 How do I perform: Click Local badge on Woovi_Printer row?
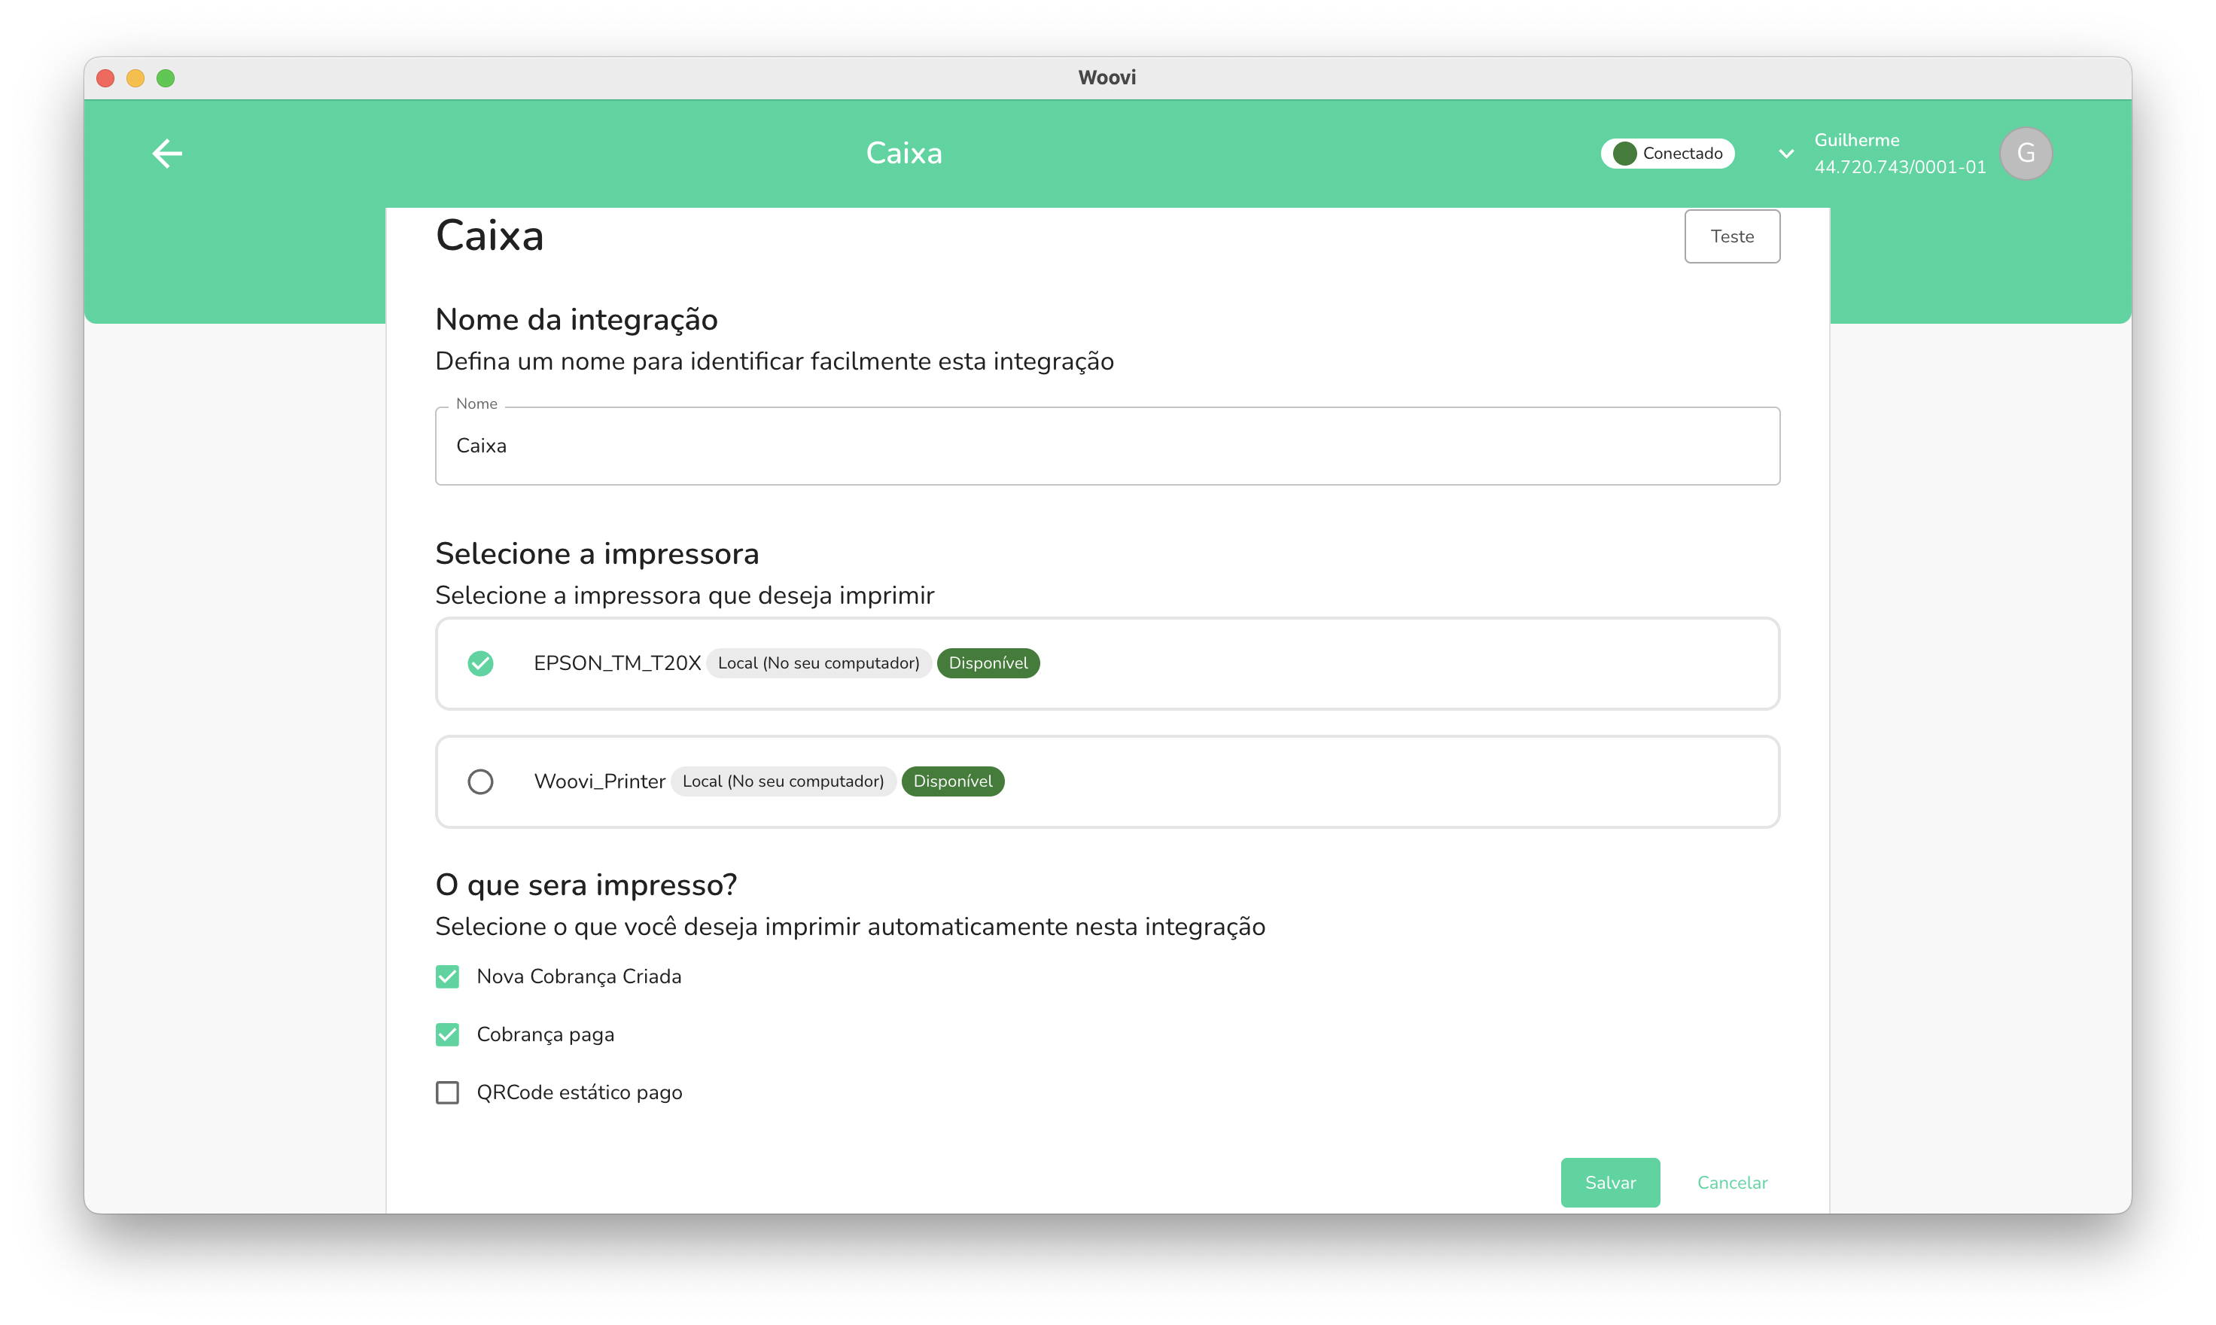[x=783, y=782]
